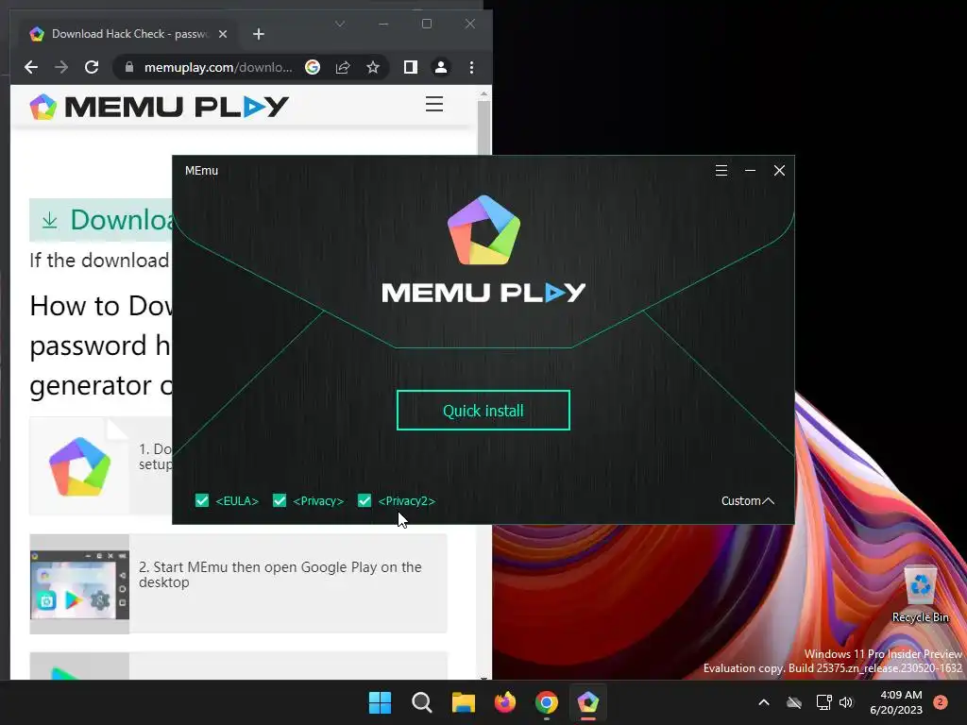The image size is (967, 725).
Task: Click the MEMU PLAY website logo
Action: 159,107
